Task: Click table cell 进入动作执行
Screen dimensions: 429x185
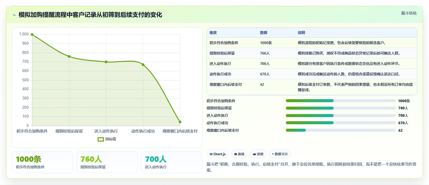Action: (x=220, y=64)
